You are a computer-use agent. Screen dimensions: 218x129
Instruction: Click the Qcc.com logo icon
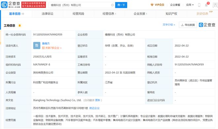coord(4,5)
